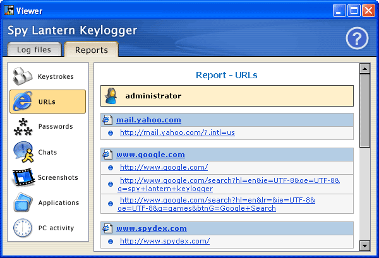The image size is (379, 258).
Task: Open the mail.yahoo.com heading link
Action: click(148, 120)
